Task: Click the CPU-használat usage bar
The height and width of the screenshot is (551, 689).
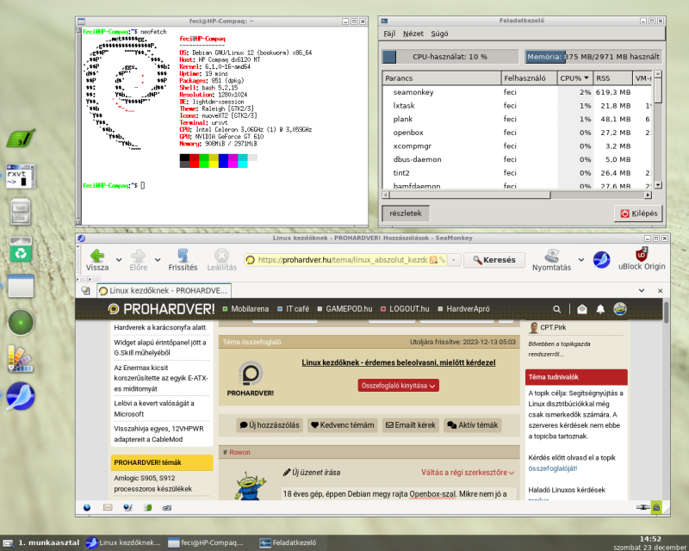Action: (450, 57)
